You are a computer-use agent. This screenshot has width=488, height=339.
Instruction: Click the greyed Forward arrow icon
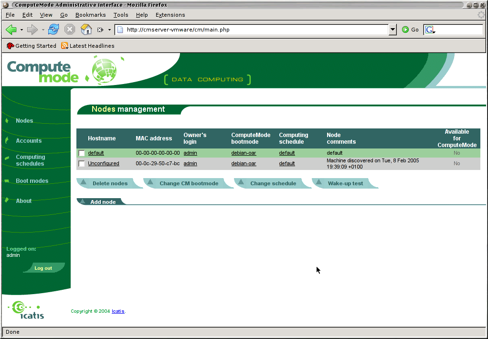[32, 30]
